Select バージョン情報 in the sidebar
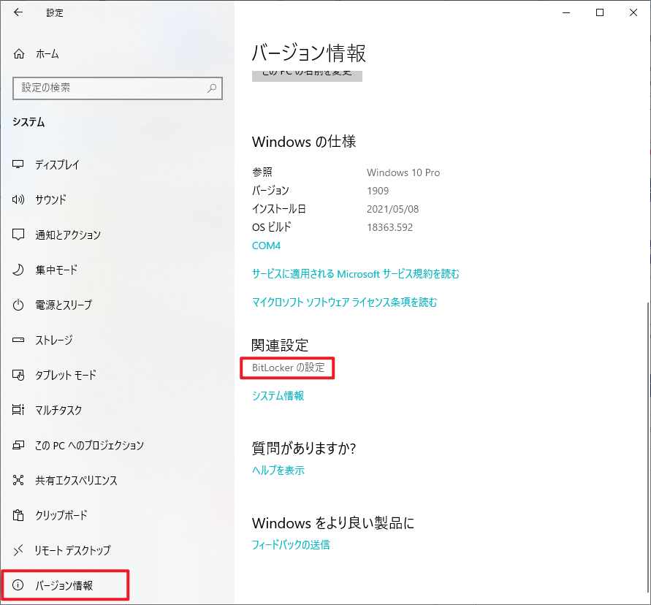The height and width of the screenshot is (605, 651). (65, 585)
